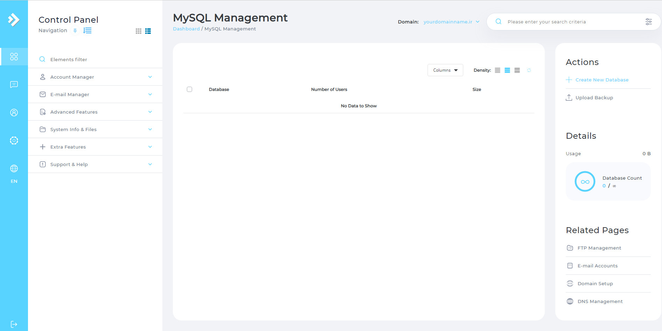Screen dimensions: 662x331
Task: Click the Elements filter field
Action: [x=95, y=59]
